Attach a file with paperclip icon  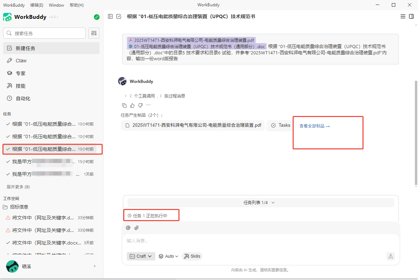[x=137, y=228]
